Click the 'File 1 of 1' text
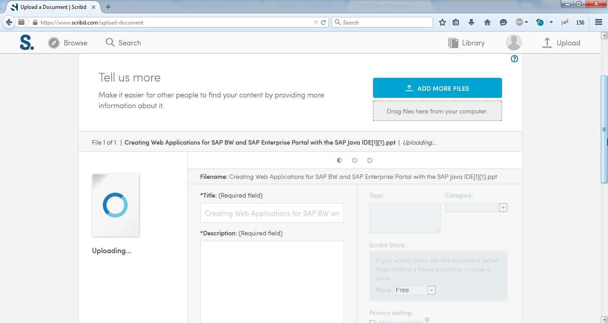The image size is (608, 323). pyautogui.click(x=104, y=142)
